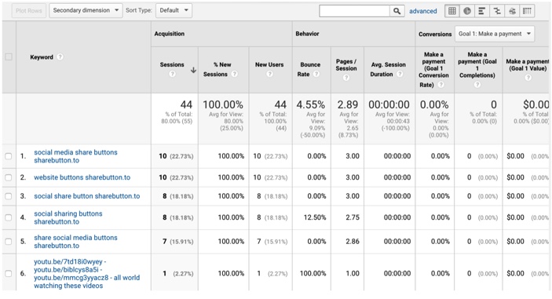Screen dimensions: 552x299
Task: Switch to the Pivot table view icon
Action: point(527,11)
